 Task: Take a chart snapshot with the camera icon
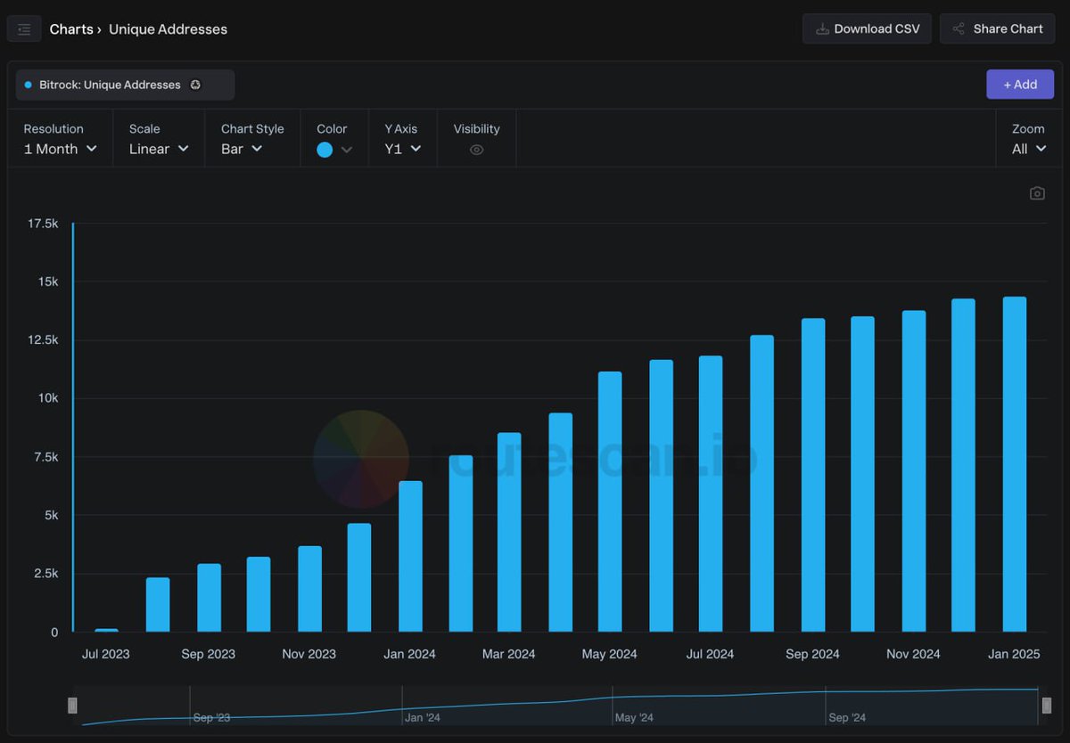tap(1037, 192)
